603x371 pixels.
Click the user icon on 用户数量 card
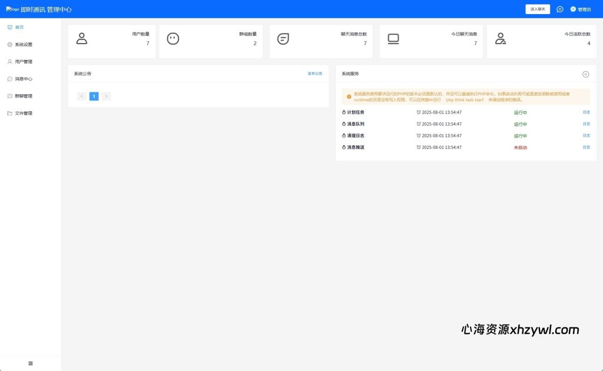pyautogui.click(x=82, y=39)
